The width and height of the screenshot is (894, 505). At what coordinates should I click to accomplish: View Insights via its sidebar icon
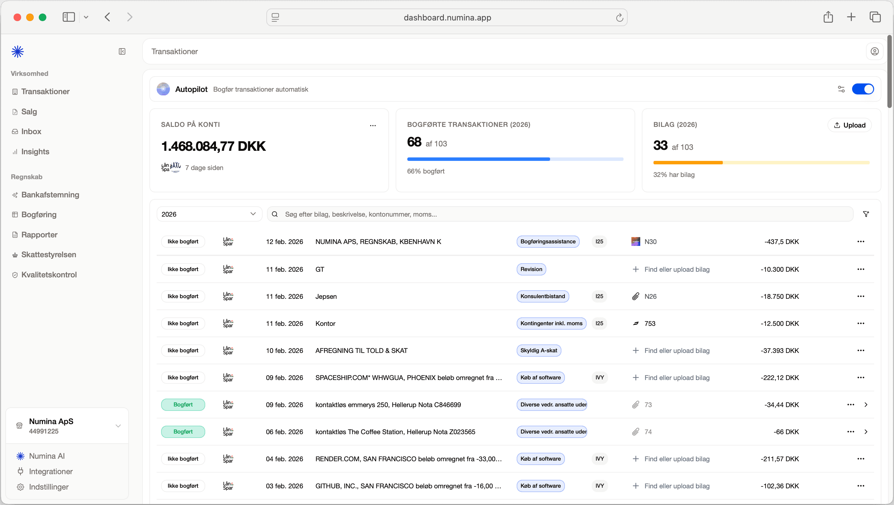14,151
